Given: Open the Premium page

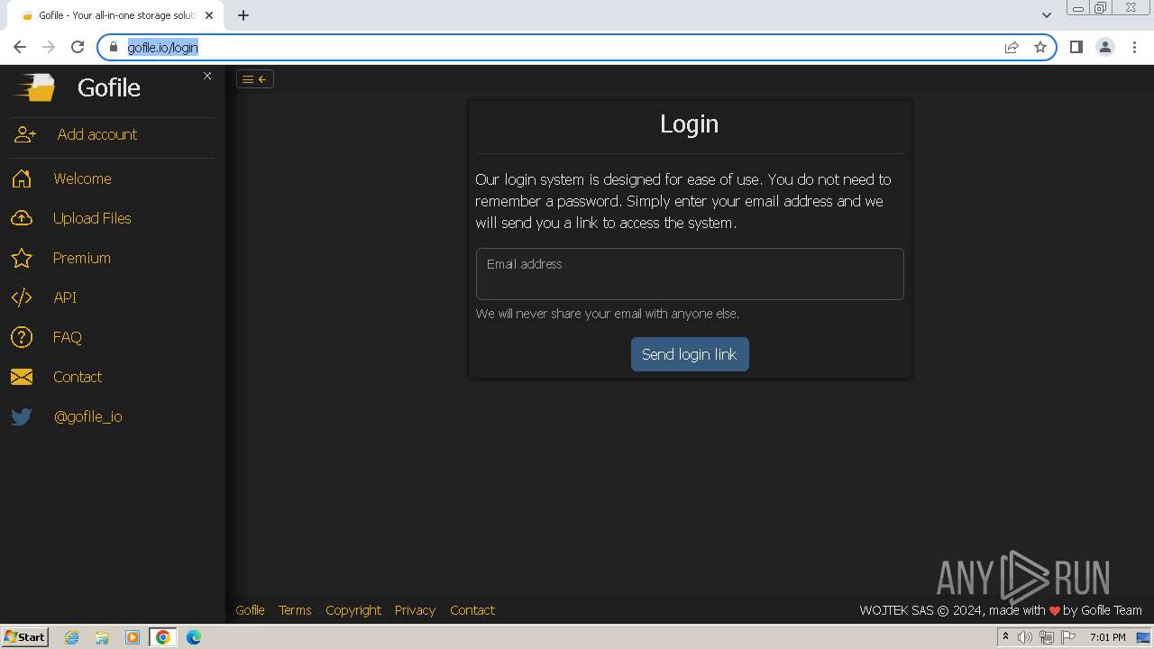Looking at the screenshot, I should click(82, 258).
